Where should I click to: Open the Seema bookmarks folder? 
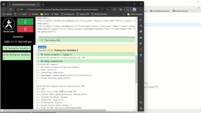(45, 14)
